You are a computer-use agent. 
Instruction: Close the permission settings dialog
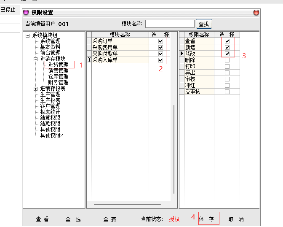pyautogui.click(x=256, y=13)
